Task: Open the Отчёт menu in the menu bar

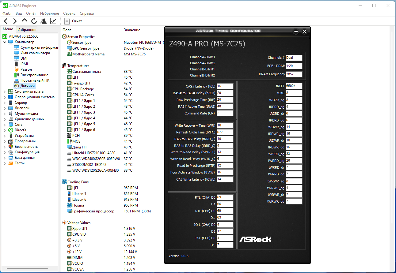Action: click(31, 13)
